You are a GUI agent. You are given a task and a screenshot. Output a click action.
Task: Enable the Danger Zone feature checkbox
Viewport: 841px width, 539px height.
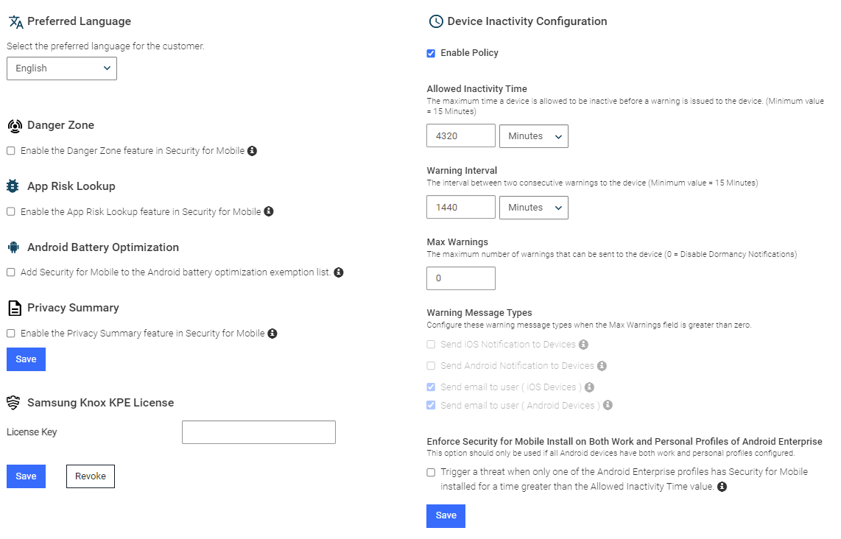(x=10, y=150)
